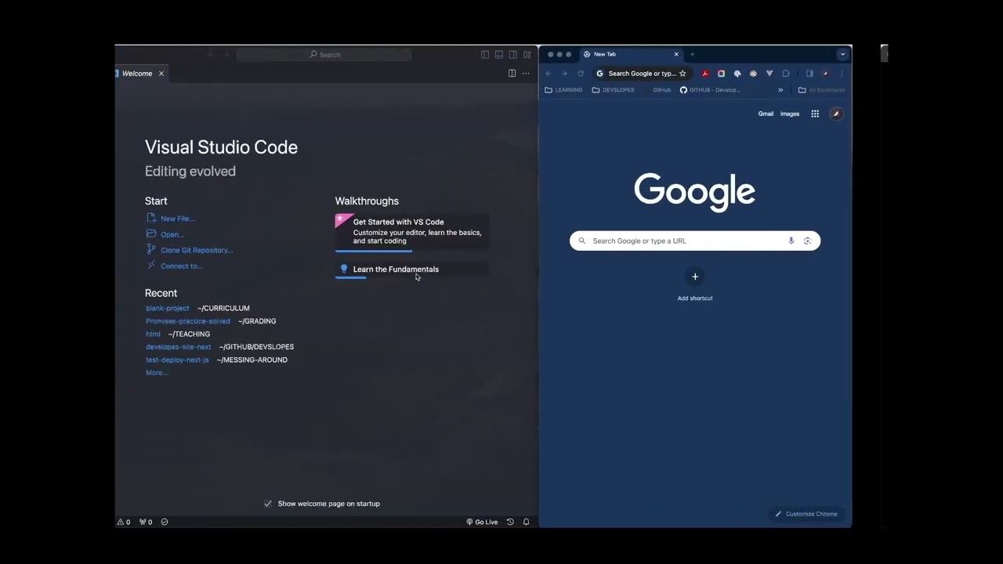This screenshot has height=564, width=1003.
Task: Toggle VS Code secondary sidebar layout icon
Action: point(512,55)
